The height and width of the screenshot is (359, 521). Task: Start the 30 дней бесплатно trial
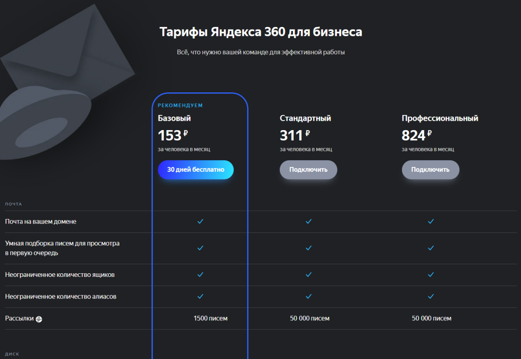click(x=196, y=170)
